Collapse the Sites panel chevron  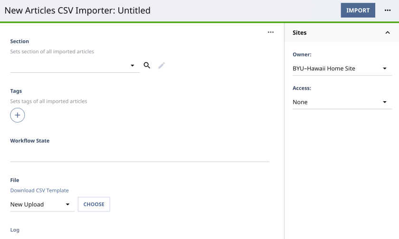tap(388, 33)
